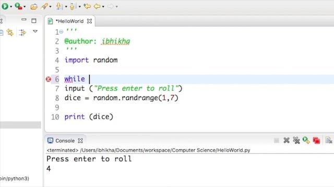The image size is (334, 187).
Task: Click the Run External Tools icon
Action: 19,6
